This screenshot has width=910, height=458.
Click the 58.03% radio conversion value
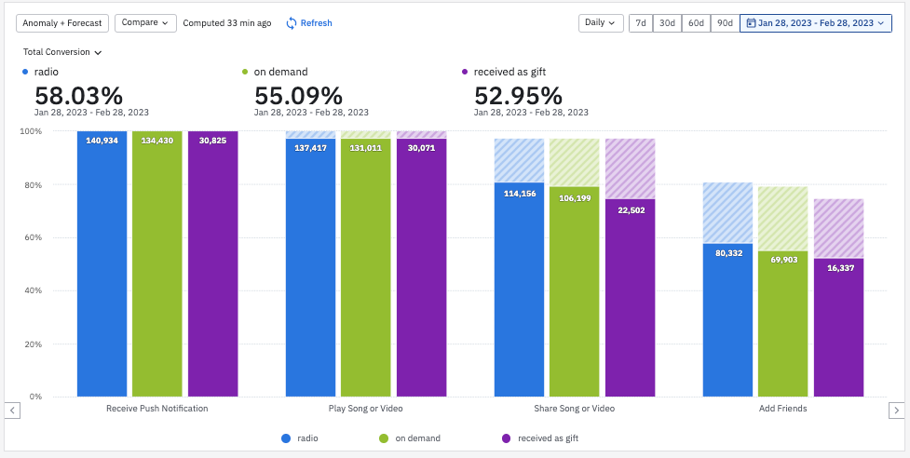click(x=79, y=95)
